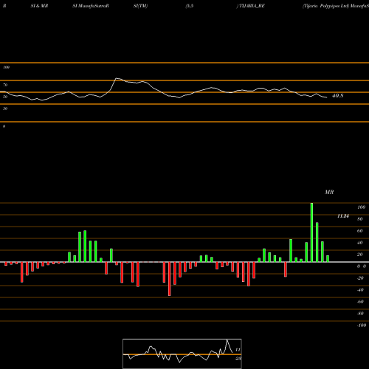Image resolution: width=369 pixels, height=369 pixels.
Task: Open the mini overview chart thumbnail
Action: [182, 354]
